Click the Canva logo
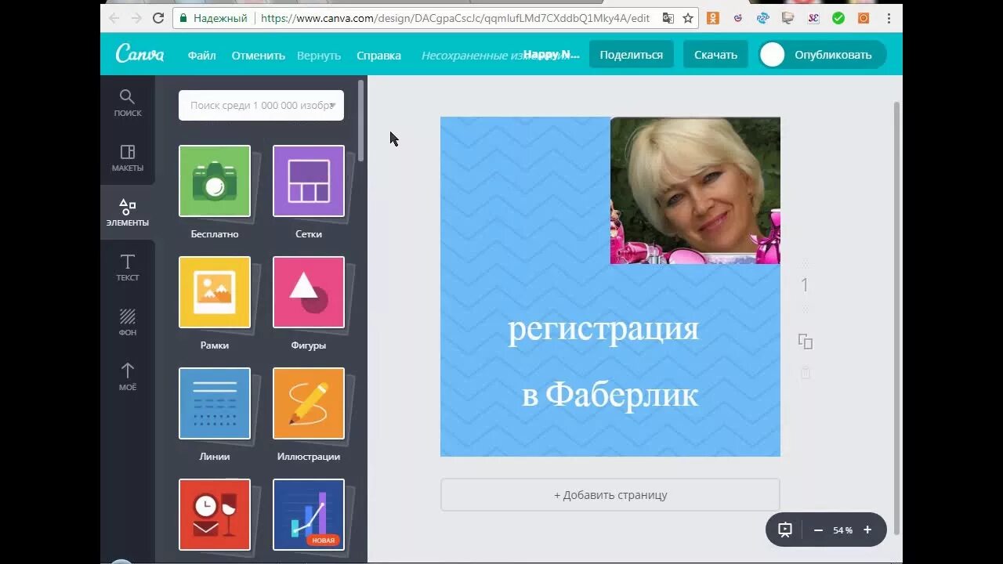 139,54
